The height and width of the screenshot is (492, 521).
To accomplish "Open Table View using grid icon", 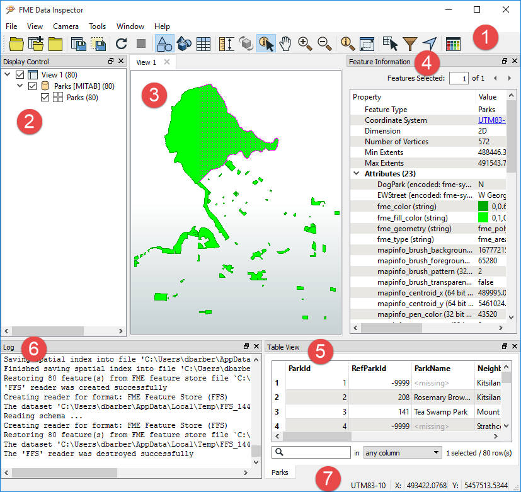I will click(x=203, y=44).
